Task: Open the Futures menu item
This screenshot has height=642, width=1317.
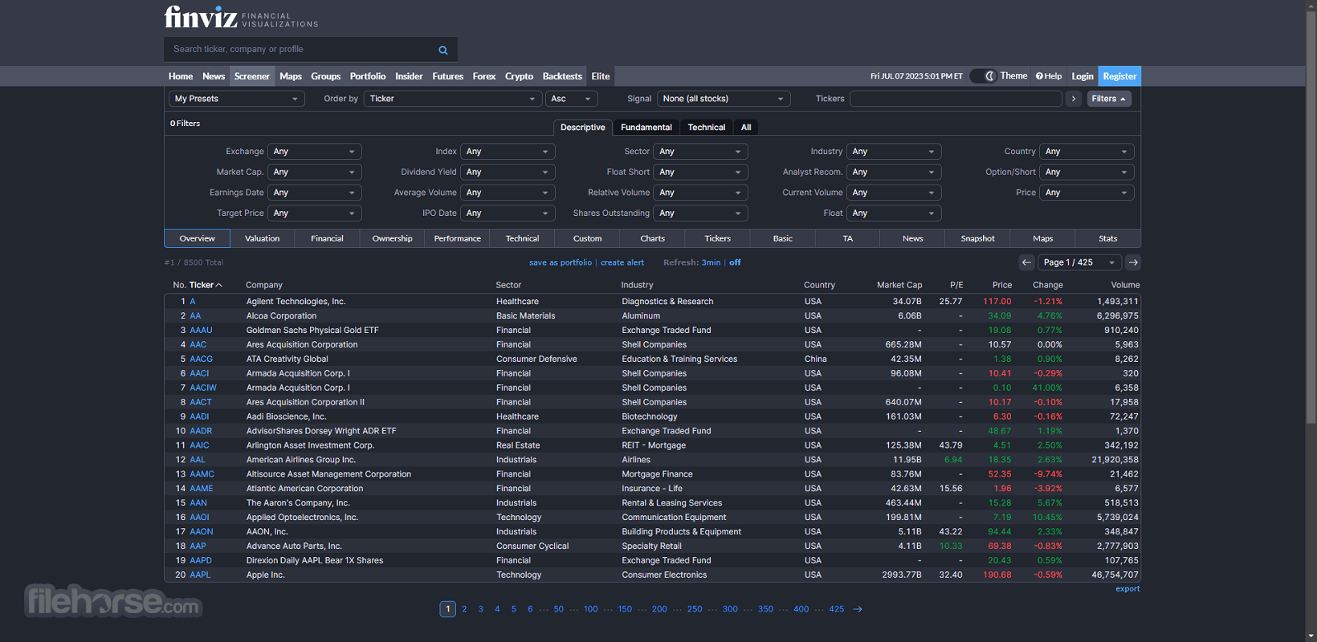Action: 448,76
